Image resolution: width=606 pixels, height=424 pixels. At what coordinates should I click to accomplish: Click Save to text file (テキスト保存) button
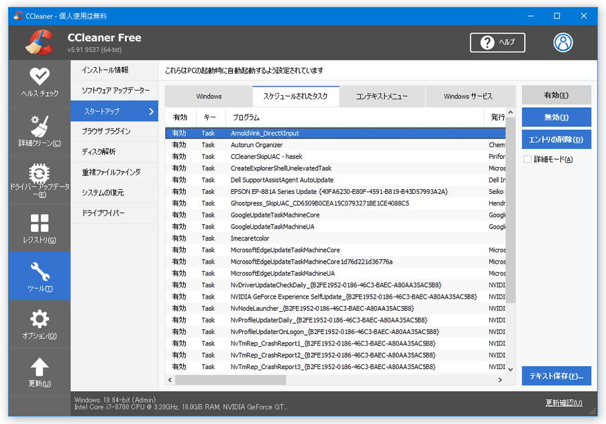(x=556, y=376)
